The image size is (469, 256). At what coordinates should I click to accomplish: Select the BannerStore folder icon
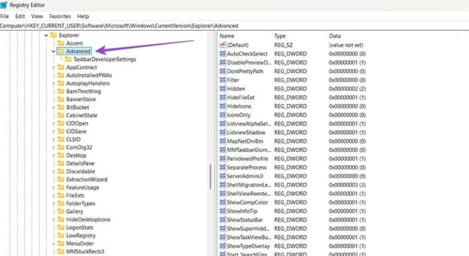(61, 99)
